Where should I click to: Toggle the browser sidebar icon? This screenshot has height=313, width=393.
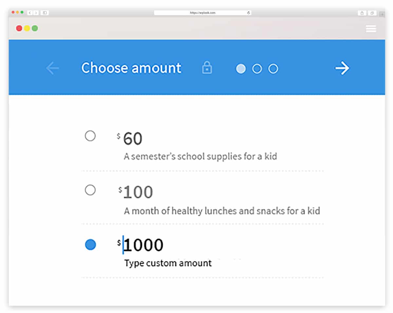click(x=45, y=13)
